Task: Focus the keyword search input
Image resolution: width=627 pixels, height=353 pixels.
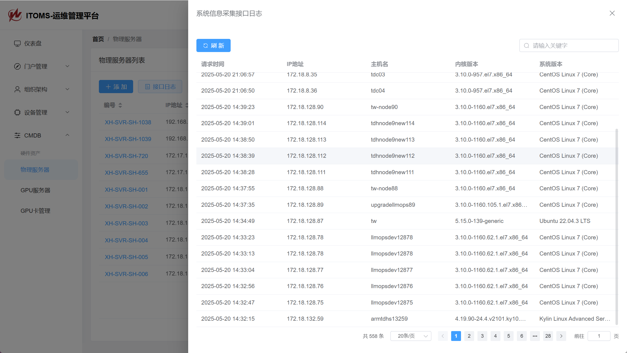Action: tap(569, 45)
